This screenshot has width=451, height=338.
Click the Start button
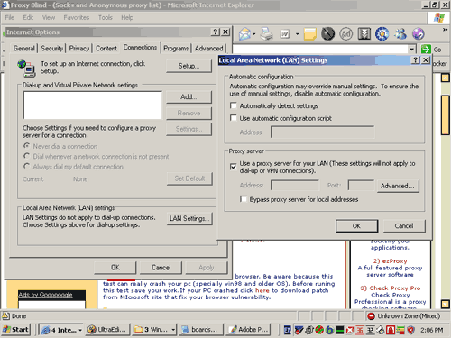pyautogui.click(x=16, y=330)
